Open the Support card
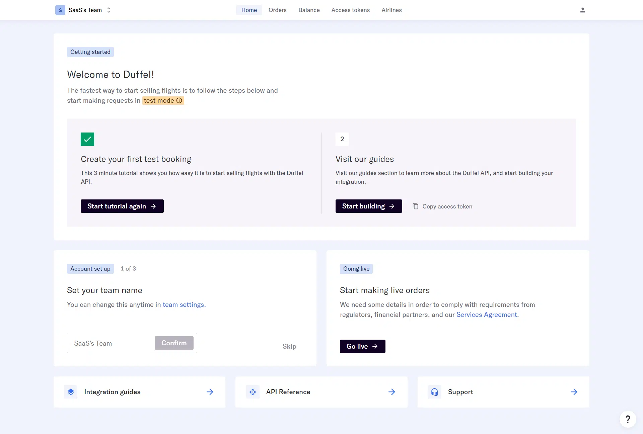The height and width of the screenshot is (434, 643). click(503, 392)
